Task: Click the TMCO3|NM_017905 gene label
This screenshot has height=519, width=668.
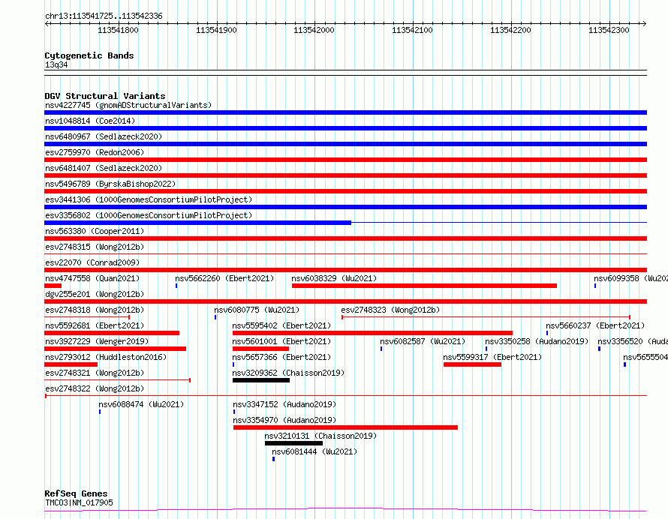Action: (x=79, y=502)
